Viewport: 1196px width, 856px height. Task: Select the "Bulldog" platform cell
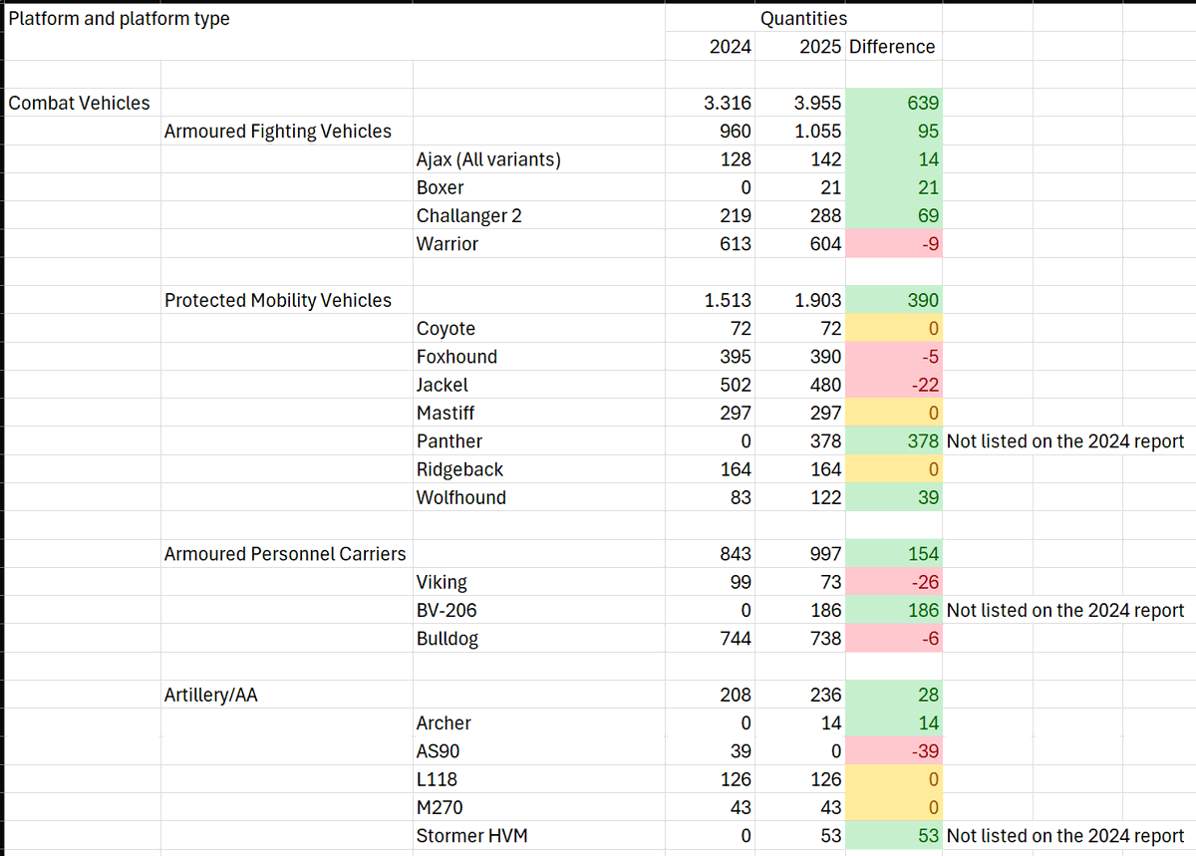pos(538,638)
